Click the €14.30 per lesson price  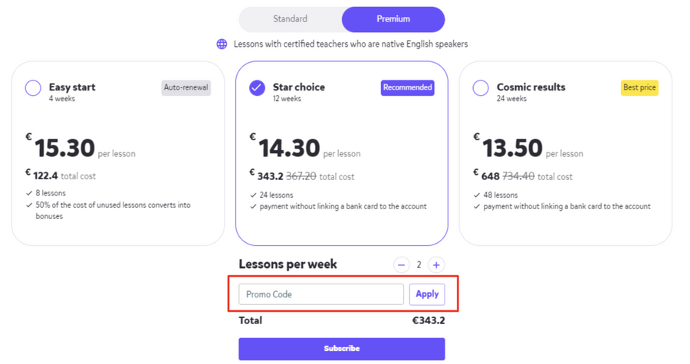[x=288, y=147]
